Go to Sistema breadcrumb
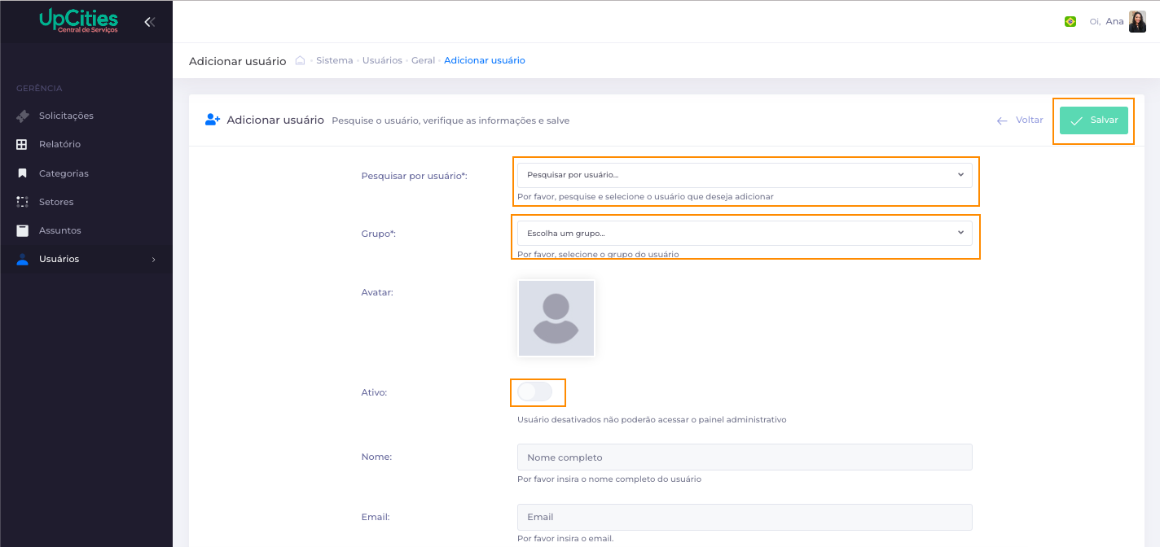Image resolution: width=1160 pixels, height=547 pixels. point(335,60)
